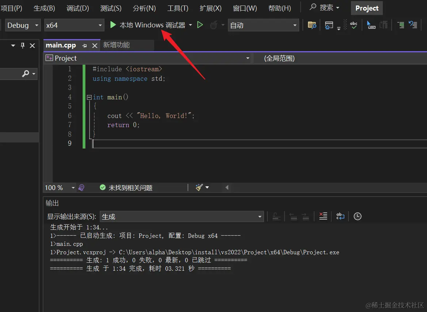Open the 自动 dropdown
This screenshot has height=312, width=427.
point(263,25)
